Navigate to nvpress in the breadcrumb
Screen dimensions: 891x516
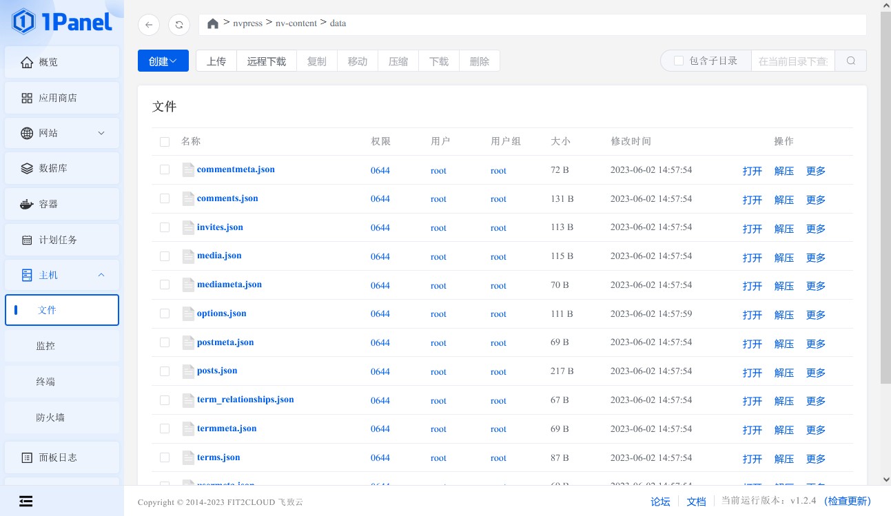247,23
